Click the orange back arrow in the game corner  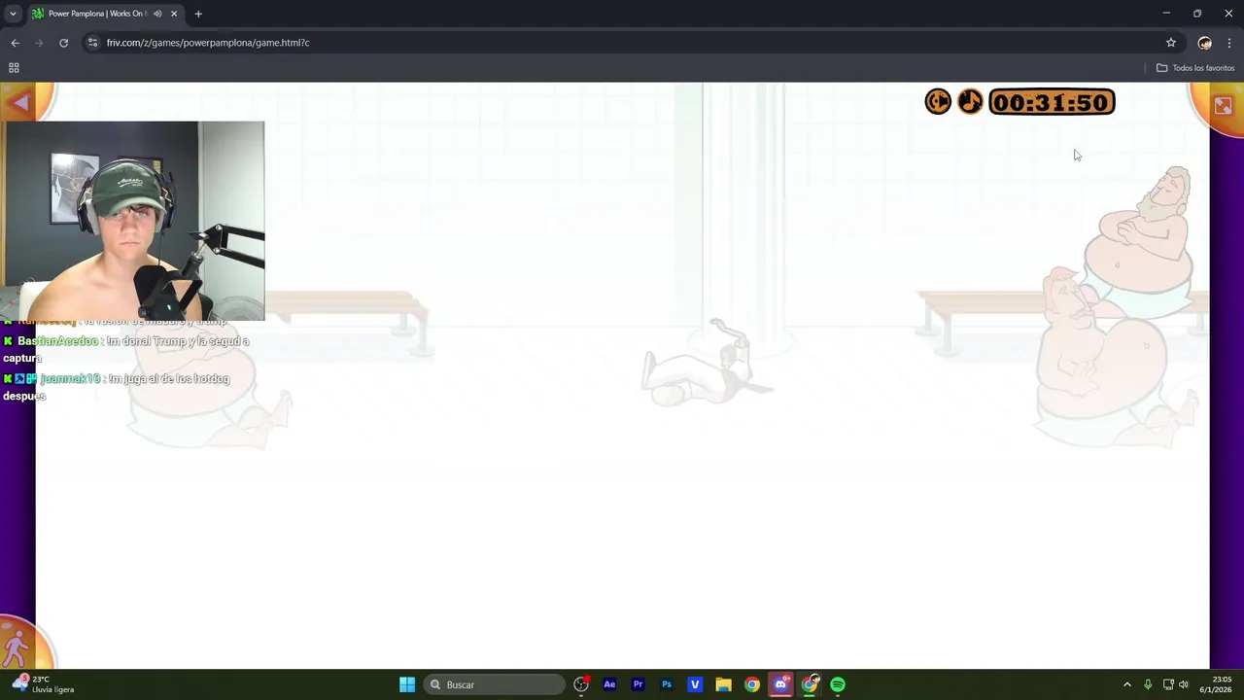[20, 102]
